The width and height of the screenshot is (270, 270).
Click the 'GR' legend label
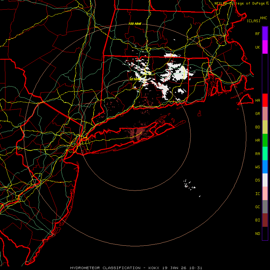tap(257, 114)
